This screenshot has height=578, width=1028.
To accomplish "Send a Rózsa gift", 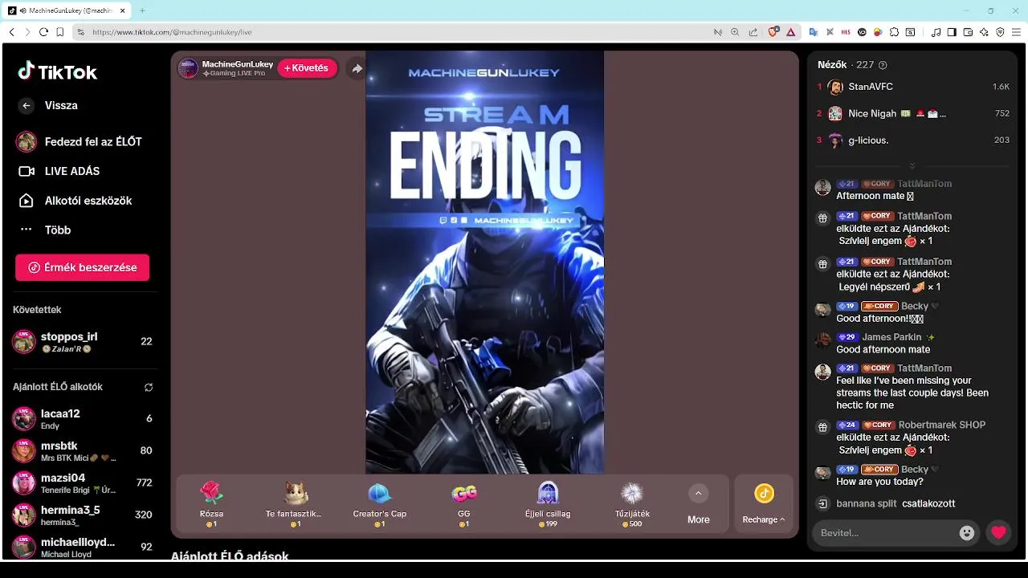I will pyautogui.click(x=211, y=504).
